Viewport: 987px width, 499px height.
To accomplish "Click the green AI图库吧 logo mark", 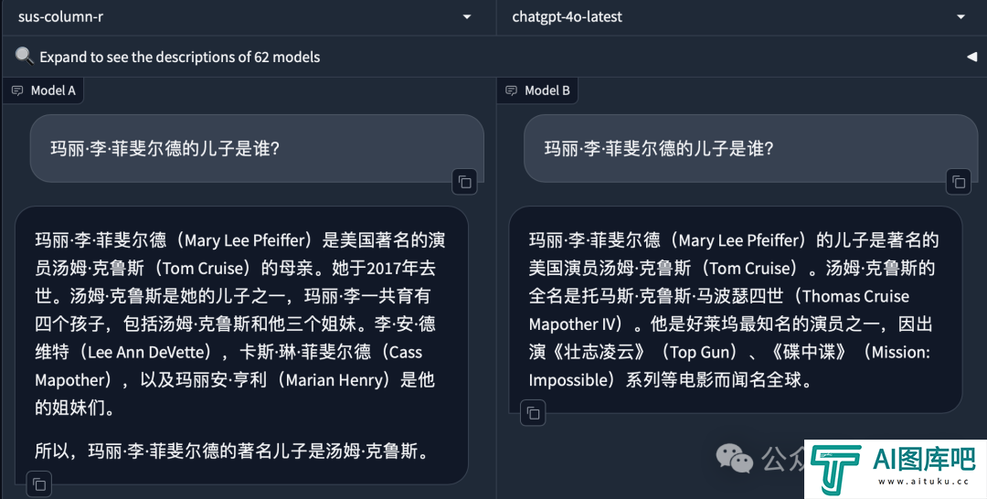I will tap(836, 470).
